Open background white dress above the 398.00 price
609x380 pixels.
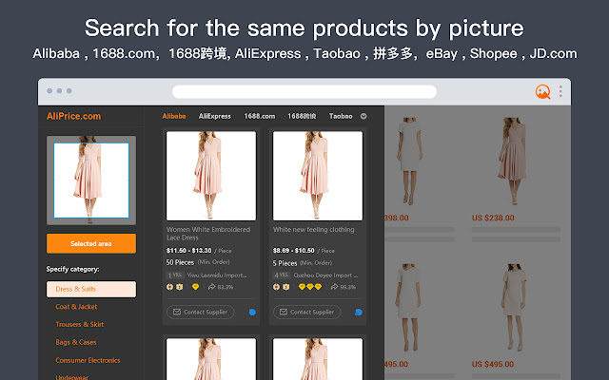click(x=408, y=161)
